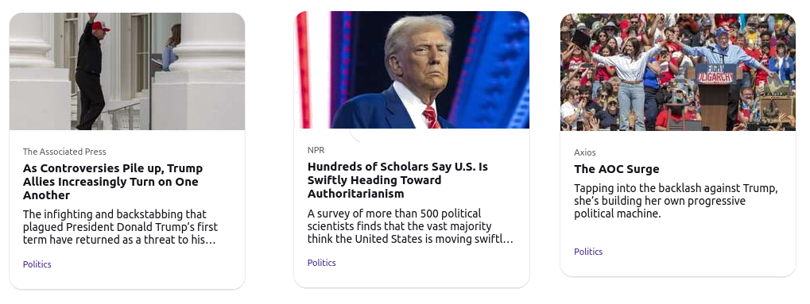This screenshot has width=810, height=304.
Task: Open the NPR article photo thumbnail
Action: coord(412,70)
